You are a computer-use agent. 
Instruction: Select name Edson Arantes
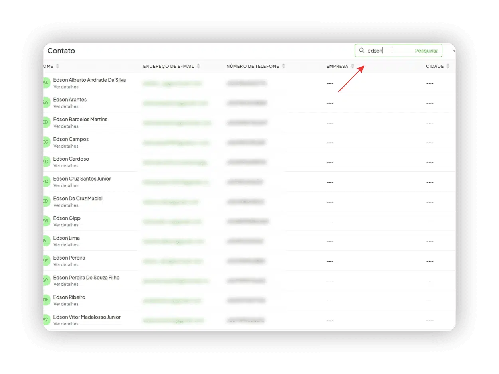point(70,100)
